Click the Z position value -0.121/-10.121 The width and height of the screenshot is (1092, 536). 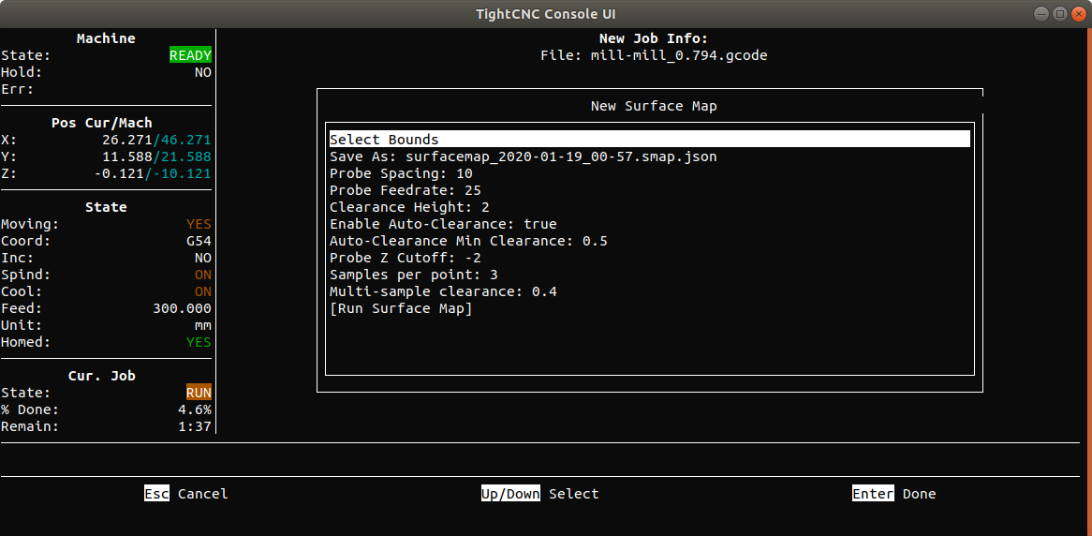tap(153, 173)
